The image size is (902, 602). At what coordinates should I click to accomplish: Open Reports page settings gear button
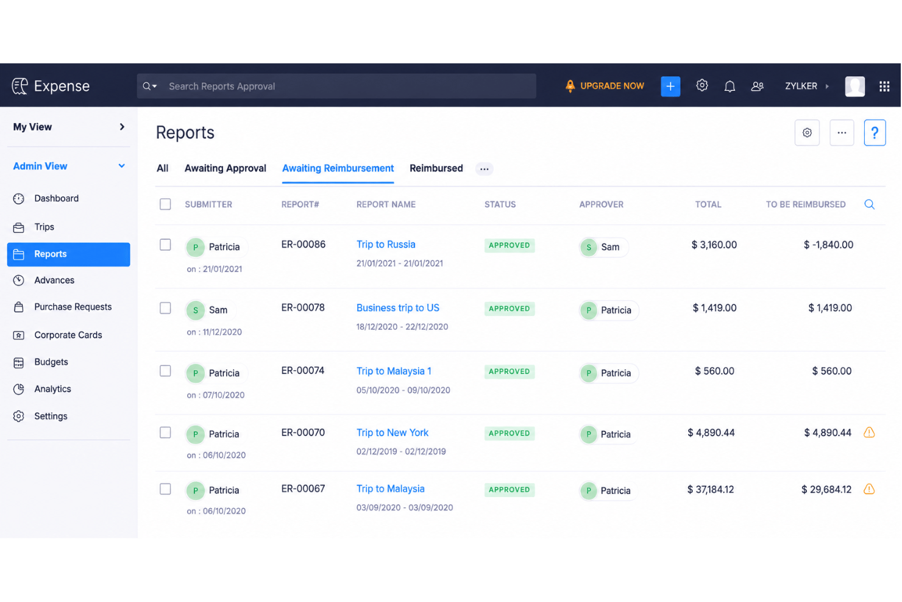[x=807, y=132]
